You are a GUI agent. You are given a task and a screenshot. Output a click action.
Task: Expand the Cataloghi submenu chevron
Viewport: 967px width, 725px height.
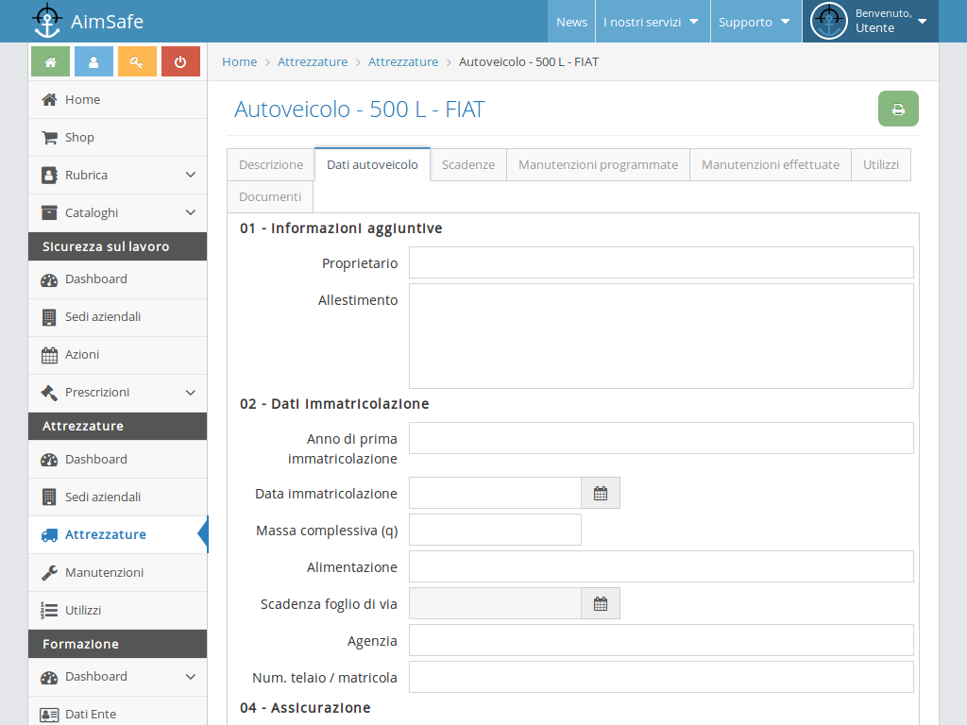pyautogui.click(x=191, y=212)
